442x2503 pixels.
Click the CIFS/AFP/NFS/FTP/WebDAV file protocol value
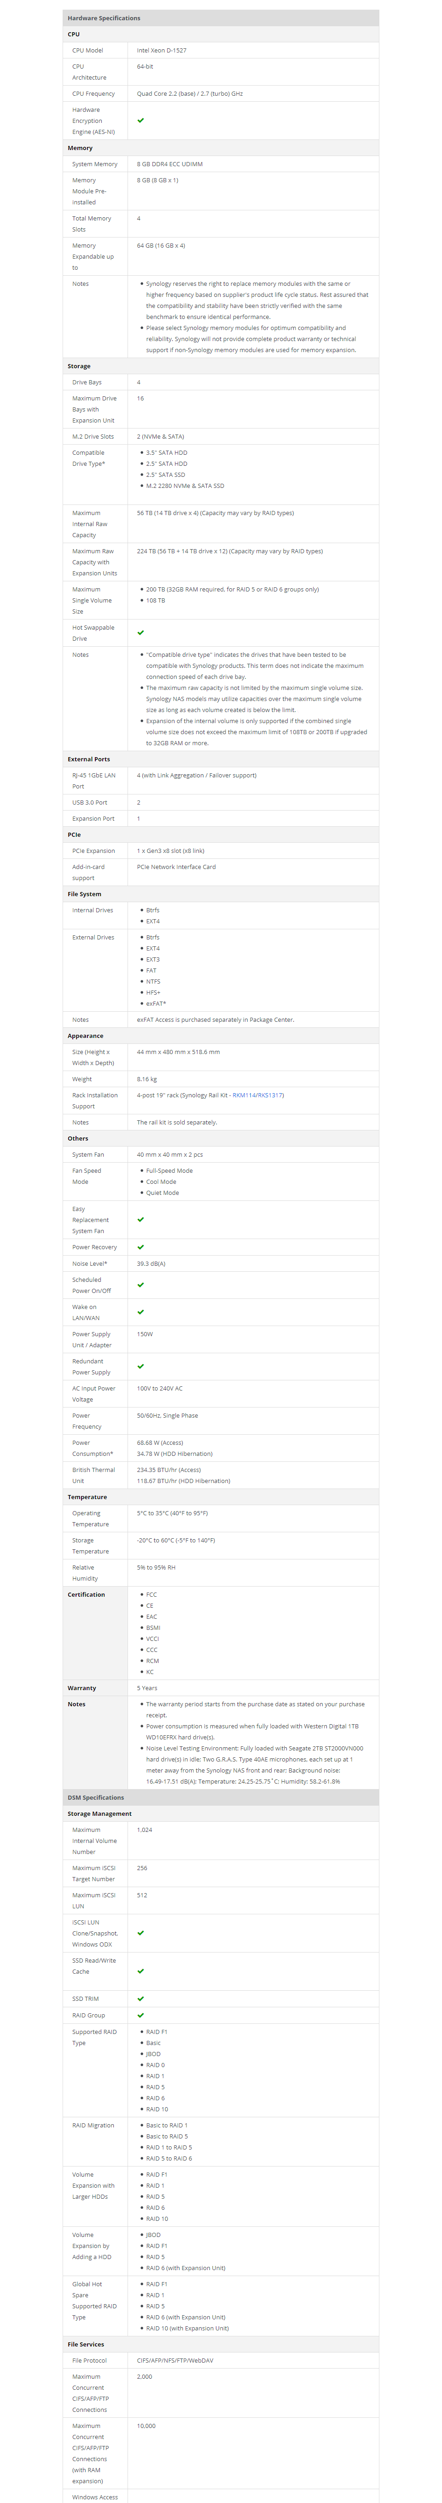(175, 2361)
